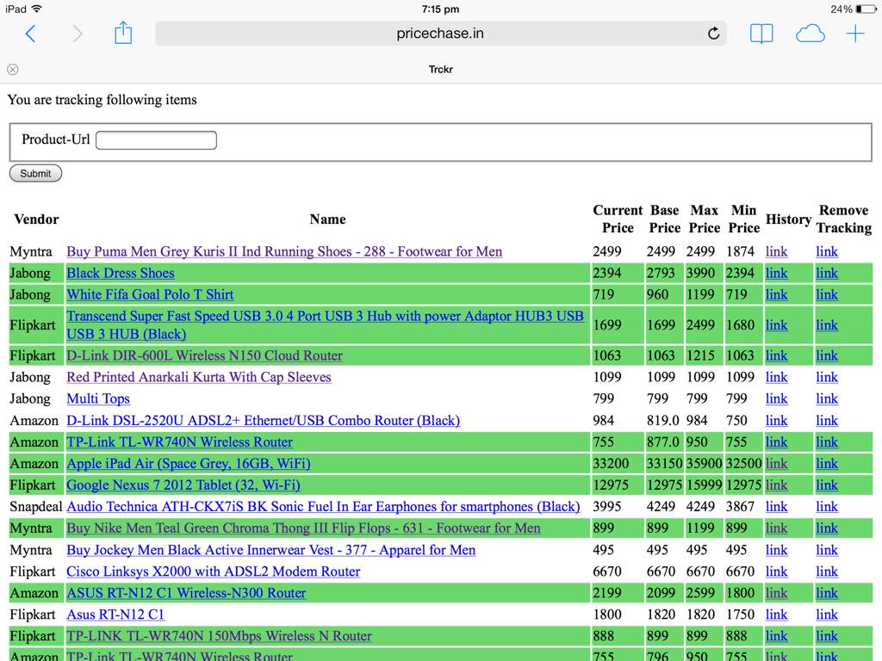Open the Asus RT-N12 C1 Flipkart link

point(115,615)
